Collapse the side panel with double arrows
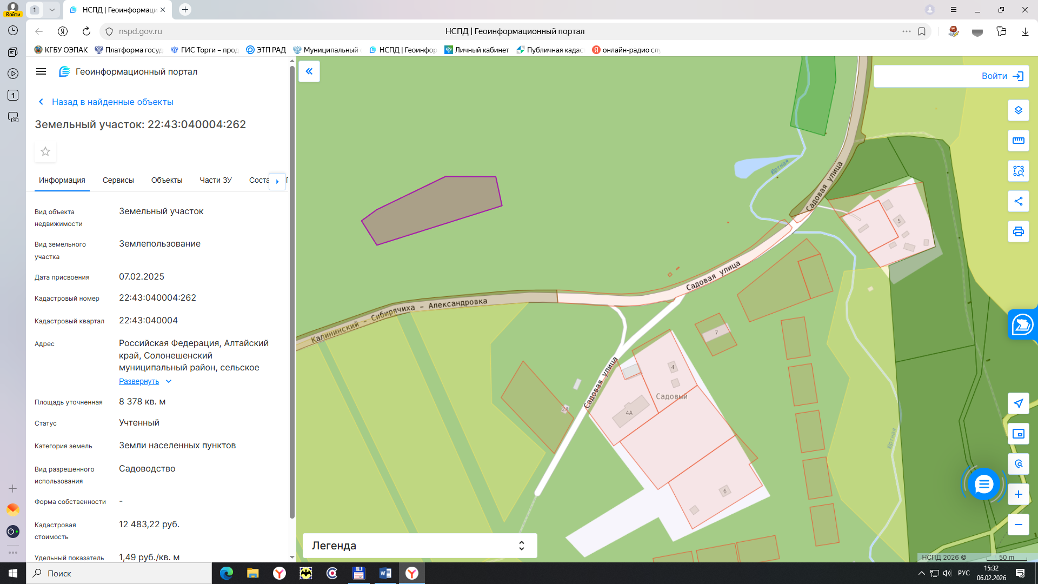 coord(309,71)
